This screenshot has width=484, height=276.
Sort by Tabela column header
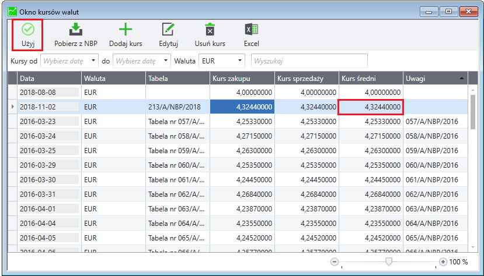(x=177, y=79)
